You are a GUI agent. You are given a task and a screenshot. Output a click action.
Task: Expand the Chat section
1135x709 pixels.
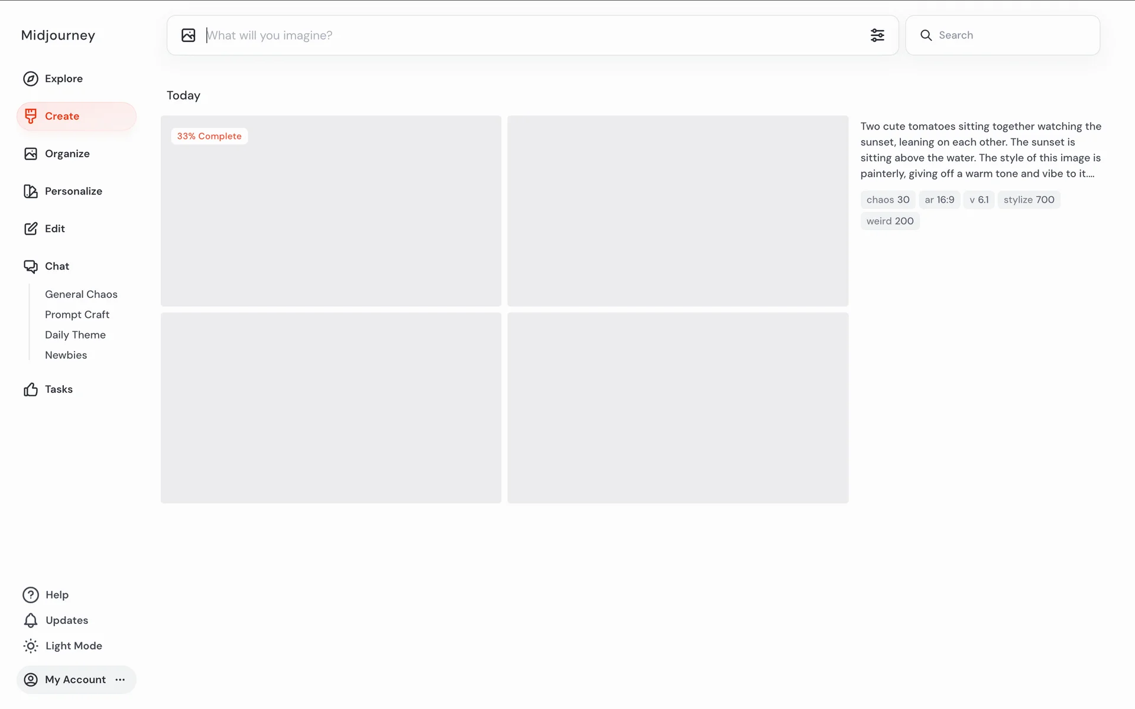tap(57, 266)
